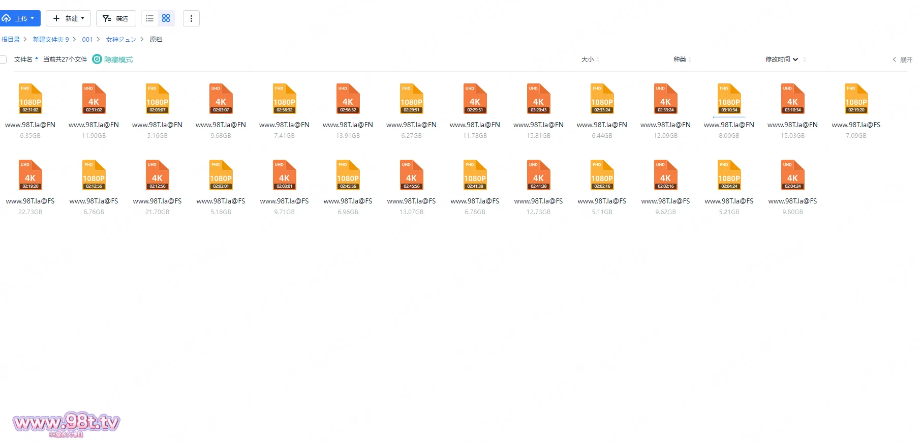Expand the side panel via 展开
Viewport: 922px width, 442px height.
coord(903,60)
